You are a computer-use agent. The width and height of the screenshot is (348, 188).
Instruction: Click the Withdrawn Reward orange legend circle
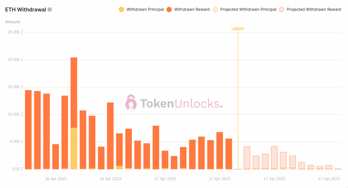pos(169,9)
